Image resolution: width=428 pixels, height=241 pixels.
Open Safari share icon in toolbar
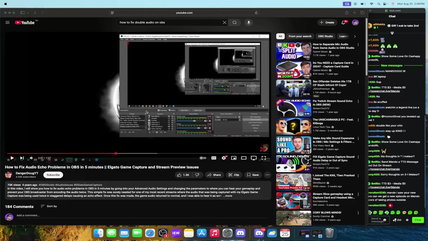click(347, 13)
